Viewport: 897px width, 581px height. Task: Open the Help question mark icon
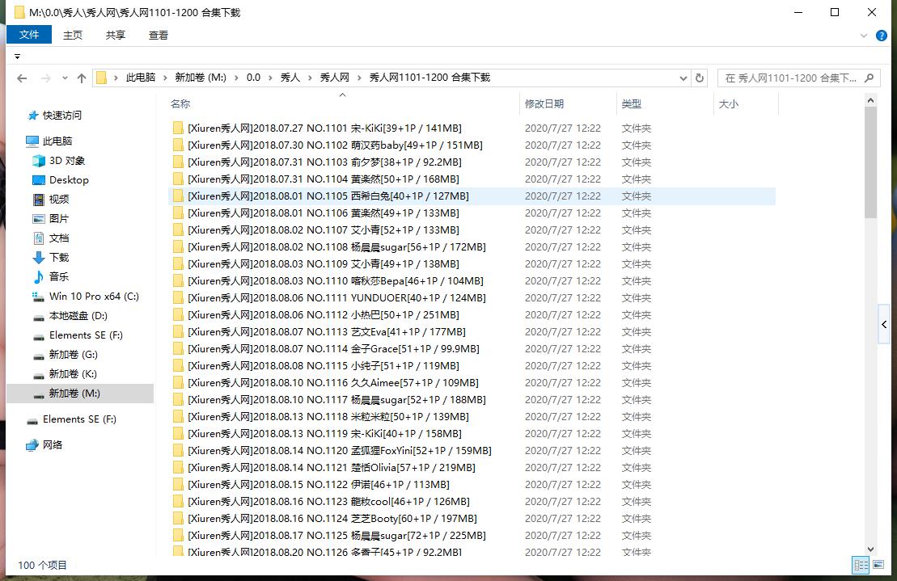pyautogui.click(x=882, y=36)
